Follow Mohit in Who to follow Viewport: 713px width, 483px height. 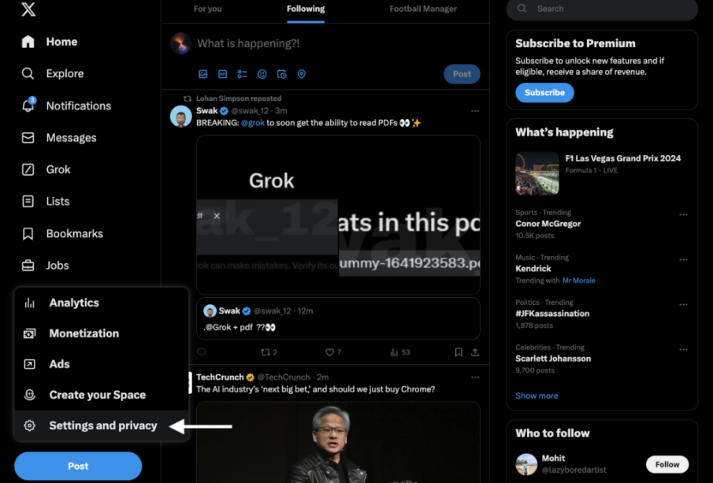point(667,464)
